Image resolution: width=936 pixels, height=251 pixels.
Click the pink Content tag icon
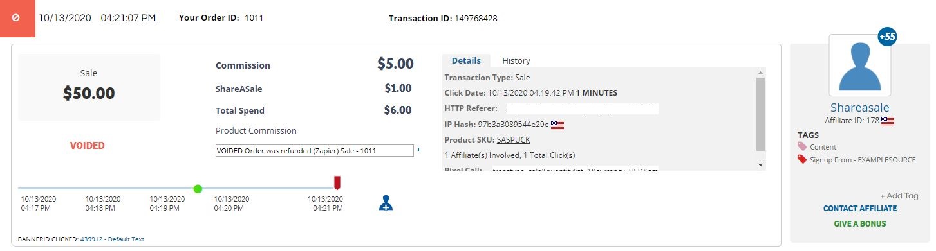coord(802,147)
